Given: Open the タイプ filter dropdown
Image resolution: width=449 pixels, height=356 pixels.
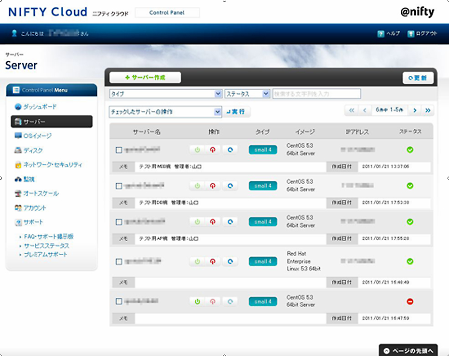Looking at the screenshot, I should coord(165,94).
